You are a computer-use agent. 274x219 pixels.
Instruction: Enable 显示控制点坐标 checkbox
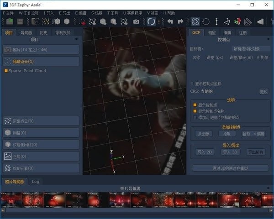[x=192, y=83]
